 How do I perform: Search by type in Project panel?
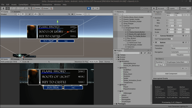pyautogui.click(x=141, y=53)
